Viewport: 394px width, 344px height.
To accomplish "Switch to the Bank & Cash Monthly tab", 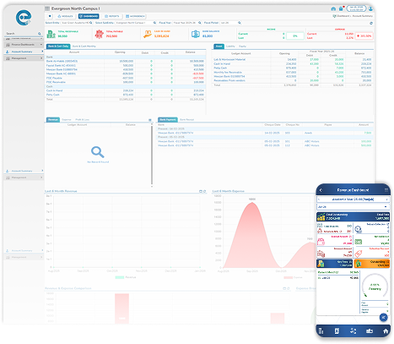I will click(x=84, y=46).
